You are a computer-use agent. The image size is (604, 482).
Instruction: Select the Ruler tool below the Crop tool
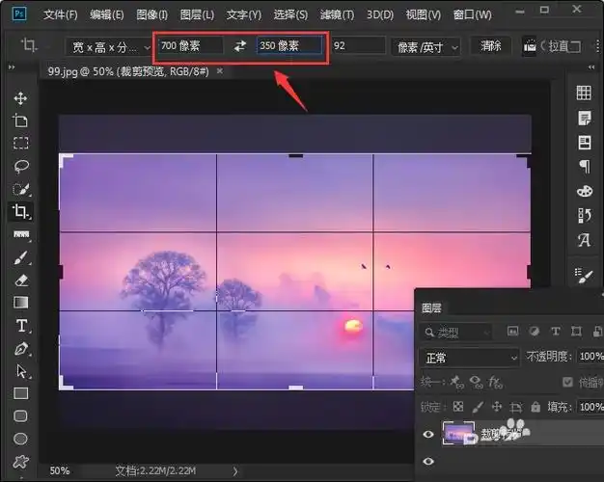coord(21,234)
